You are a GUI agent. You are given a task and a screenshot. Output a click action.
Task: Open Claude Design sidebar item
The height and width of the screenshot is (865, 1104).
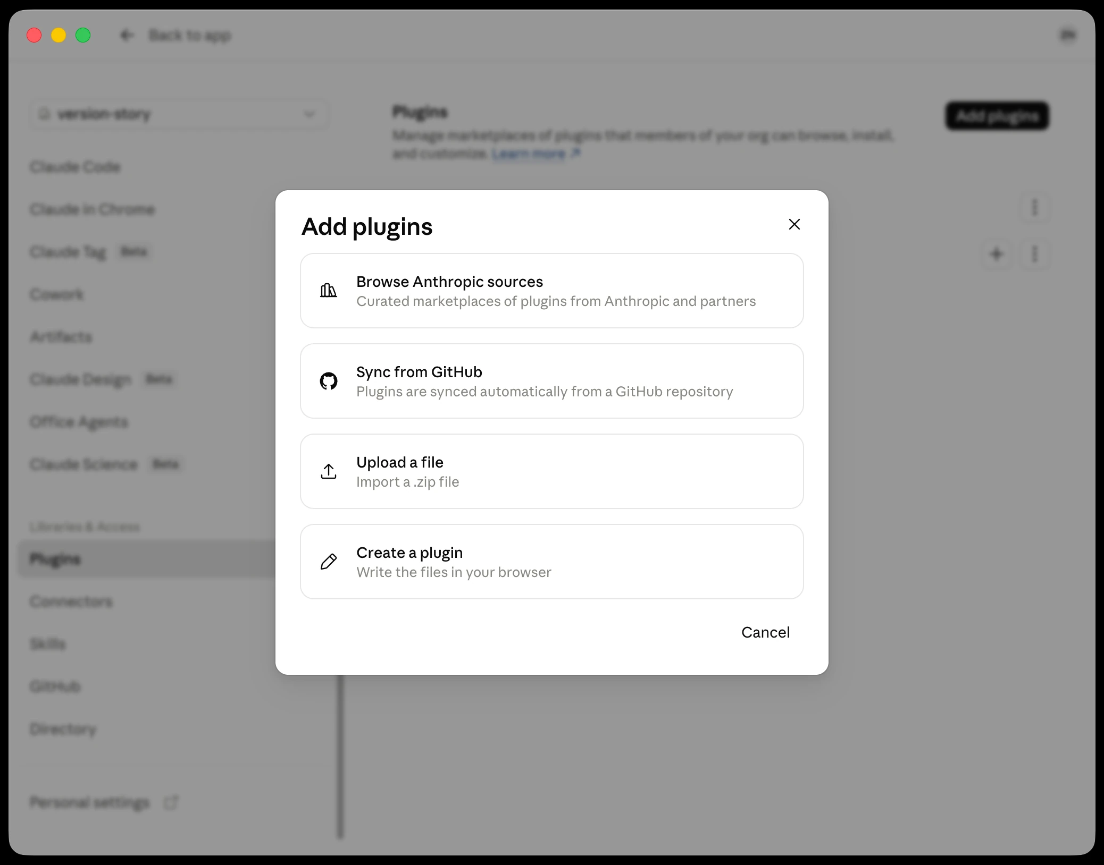80,379
